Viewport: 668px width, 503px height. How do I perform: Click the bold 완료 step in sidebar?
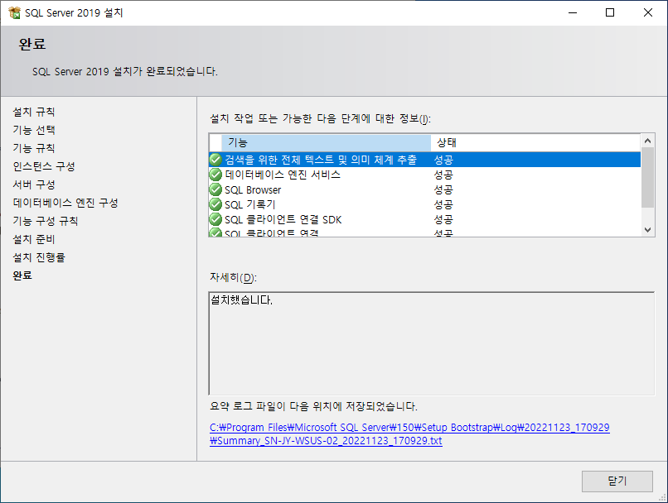coord(22,275)
